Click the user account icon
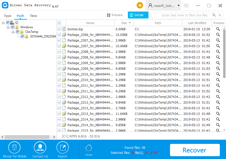Image resolution: width=226 pixels, height=159 pixels. click(150, 5)
